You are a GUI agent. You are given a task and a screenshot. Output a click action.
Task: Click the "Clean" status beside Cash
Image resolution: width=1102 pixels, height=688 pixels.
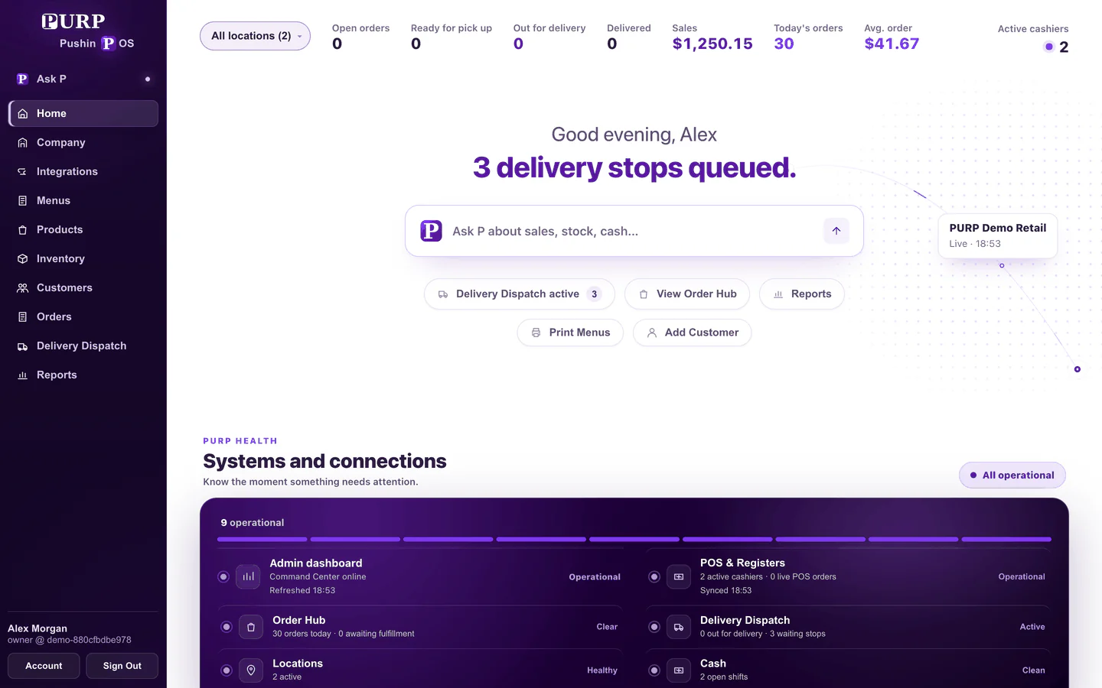tap(1033, 670)
